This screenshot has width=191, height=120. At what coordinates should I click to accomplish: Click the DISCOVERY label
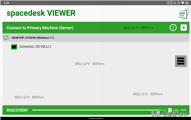click(17, 110)
